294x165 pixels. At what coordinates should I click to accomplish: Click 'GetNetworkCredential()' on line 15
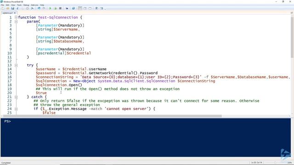[113, 73]
